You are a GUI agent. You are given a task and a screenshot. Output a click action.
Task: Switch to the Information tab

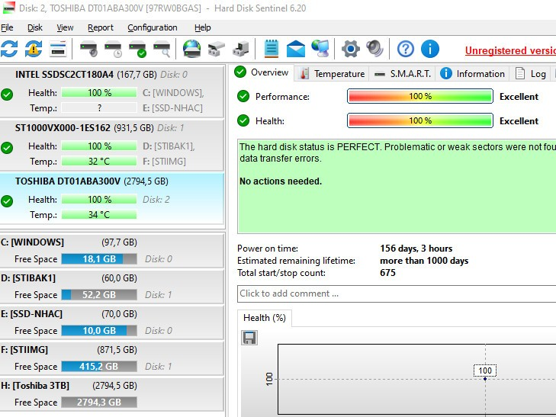pyautogui.click(x=472, y=74)
